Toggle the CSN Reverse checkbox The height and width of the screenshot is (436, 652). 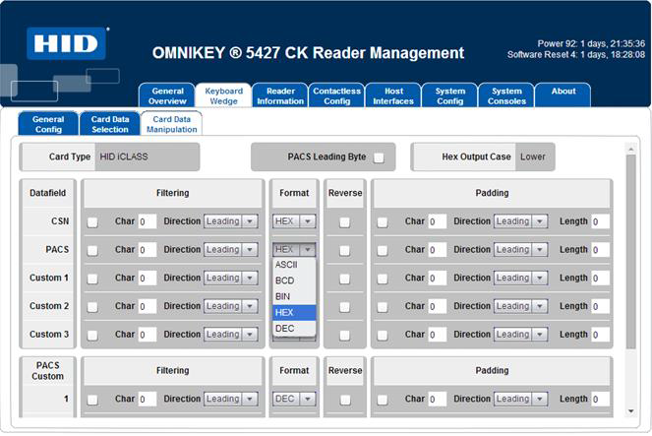point(344,222)
